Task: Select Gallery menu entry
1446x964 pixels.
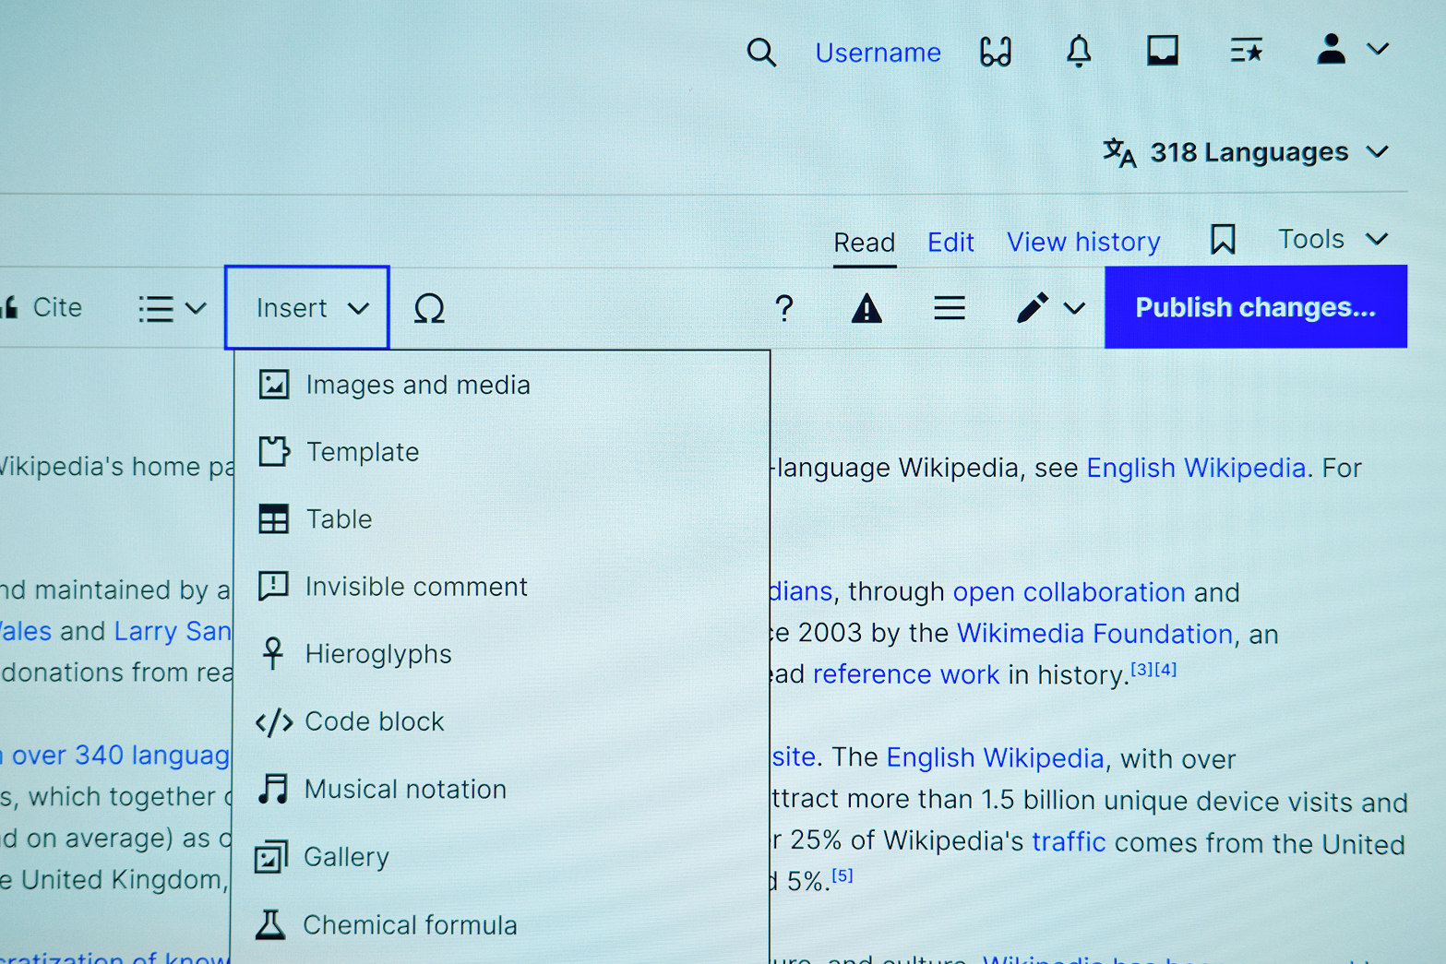Action: tap(501, 857)
